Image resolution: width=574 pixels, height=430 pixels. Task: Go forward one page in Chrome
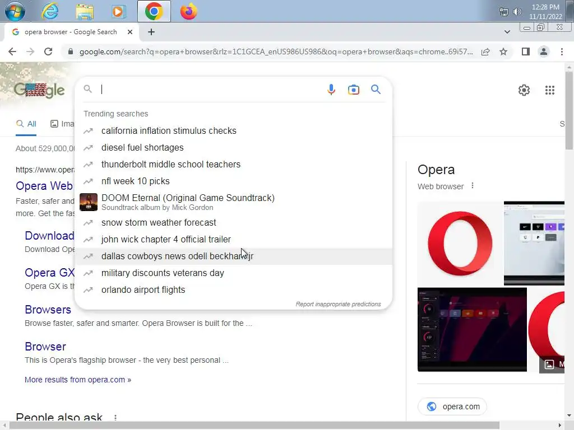30,52
